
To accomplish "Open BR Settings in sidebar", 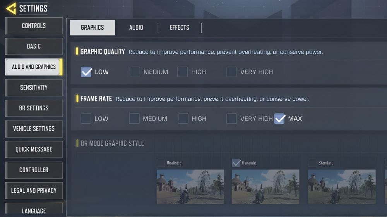I will coord(34,108).
